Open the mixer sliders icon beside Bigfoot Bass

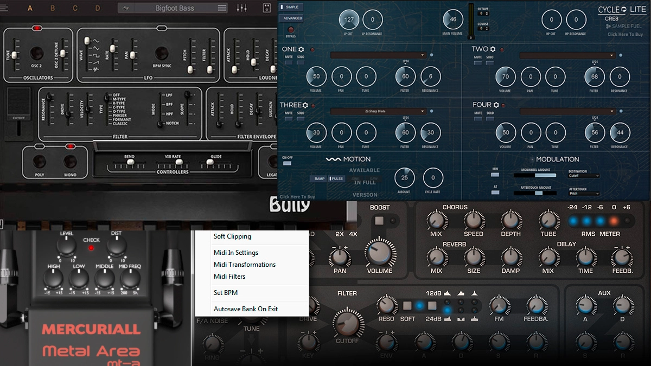(x=242, y=8)
